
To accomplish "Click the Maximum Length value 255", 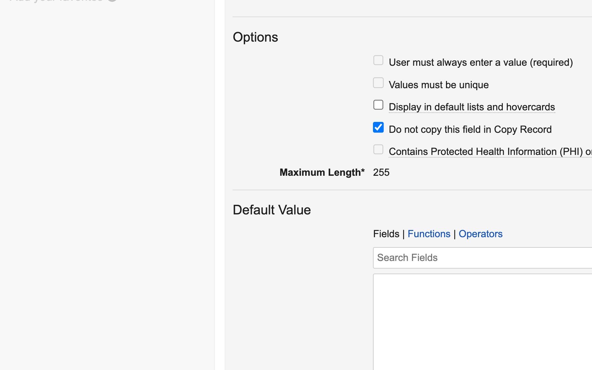I will tap(381, 172).
